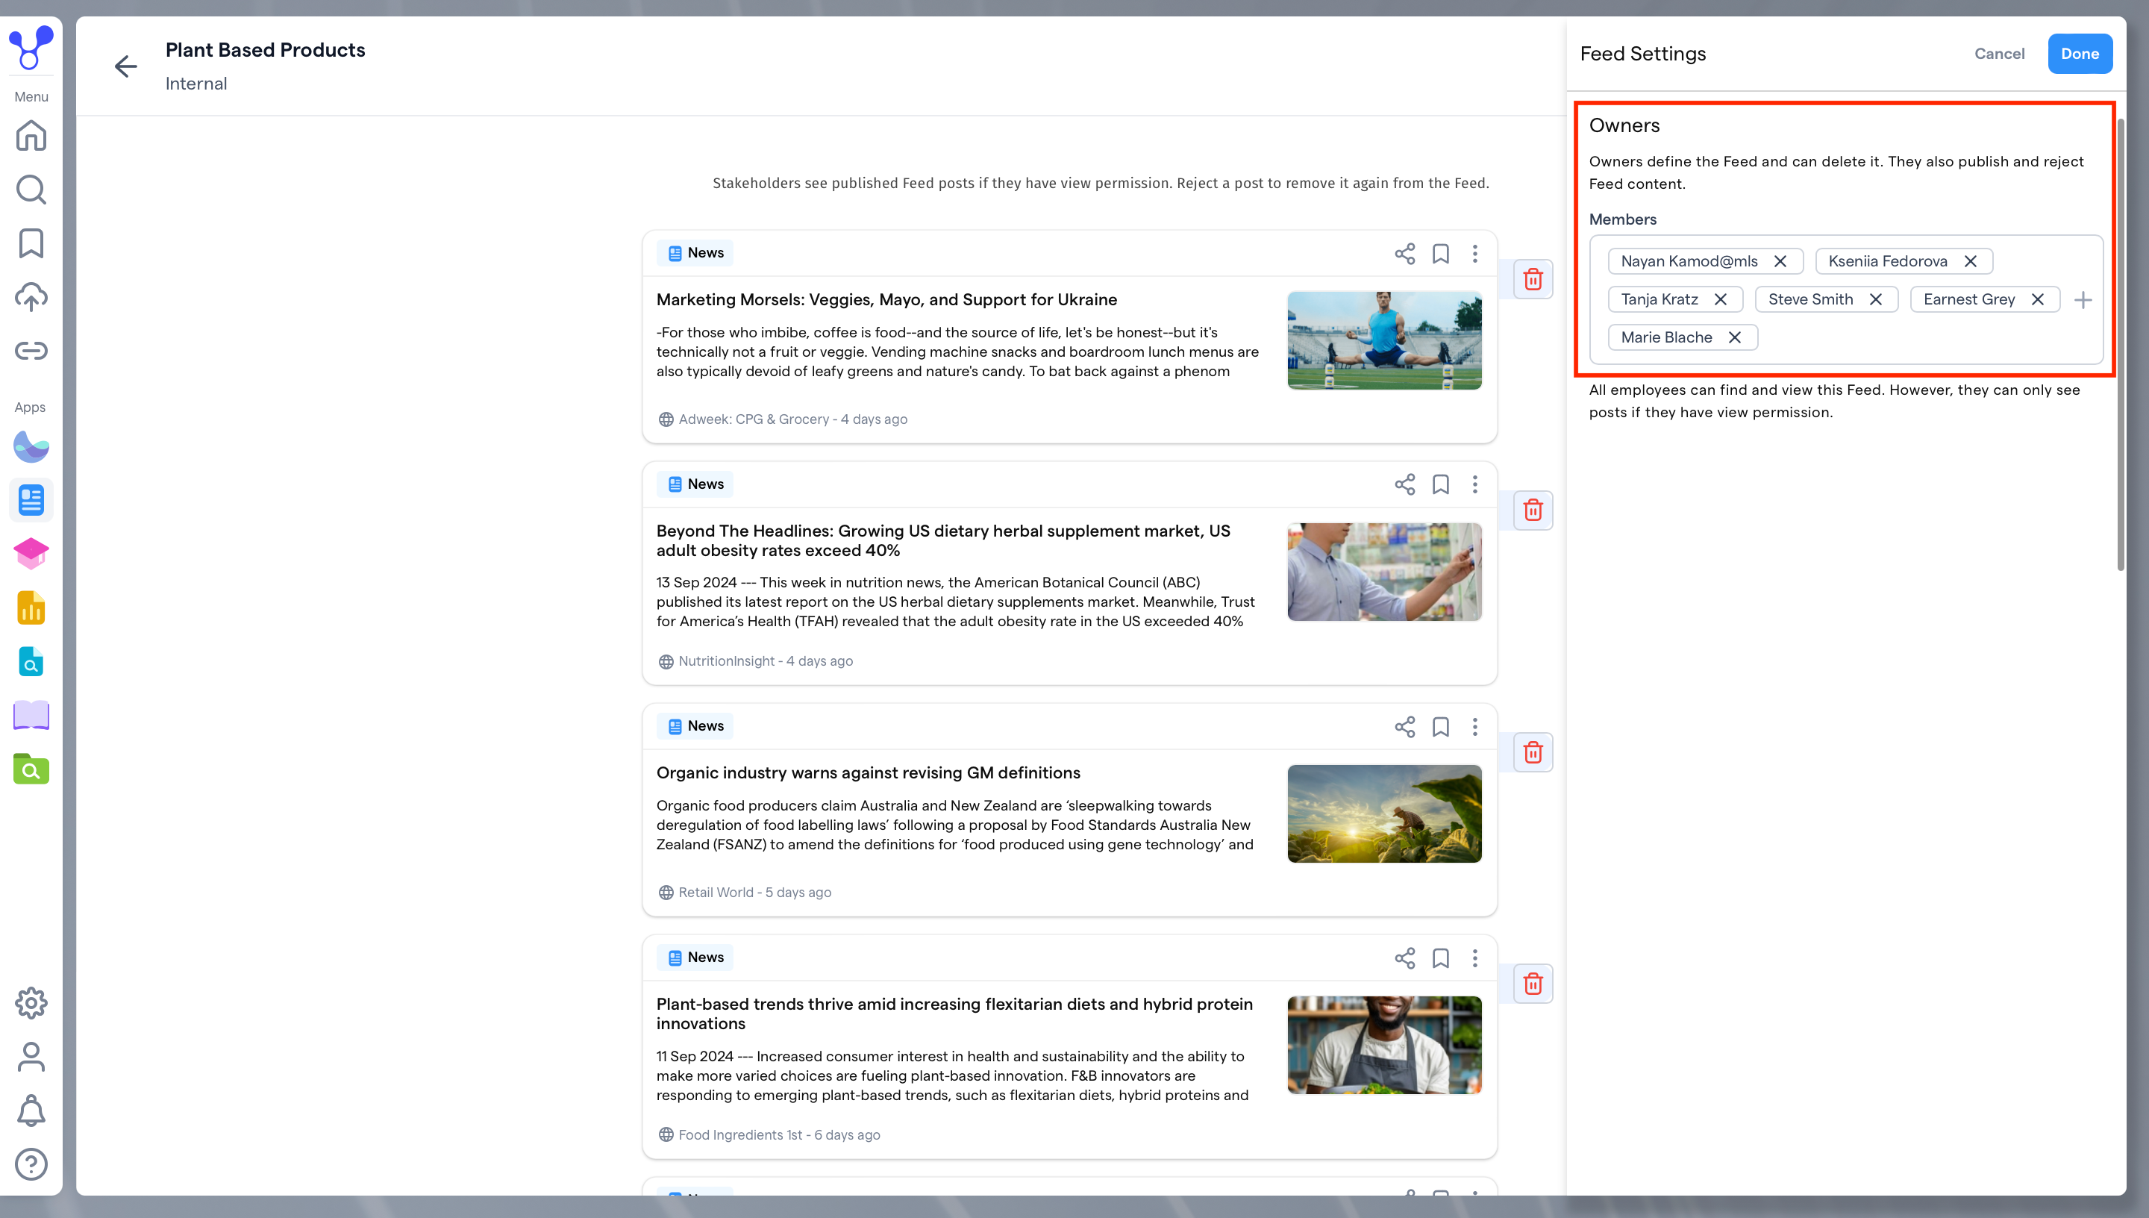Share the Plant-based trends thrive post
The image size is (2149, 1218).
[1405, 958]
